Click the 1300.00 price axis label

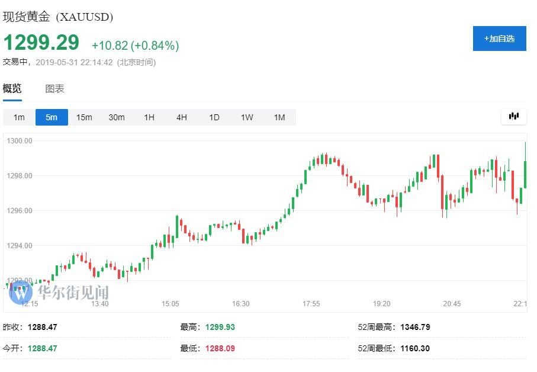[x=20, y=141]
